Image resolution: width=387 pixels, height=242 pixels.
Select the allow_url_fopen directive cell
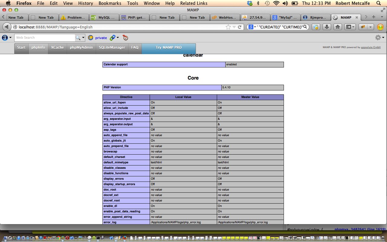126,103
